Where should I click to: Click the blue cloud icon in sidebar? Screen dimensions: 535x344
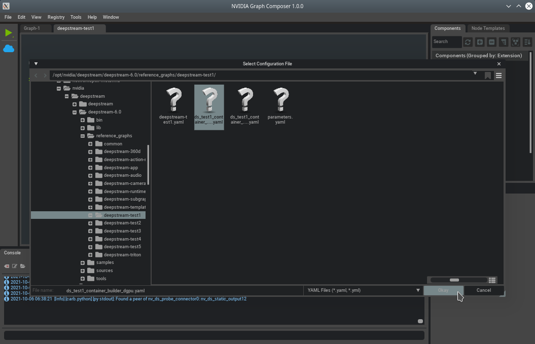9,49
